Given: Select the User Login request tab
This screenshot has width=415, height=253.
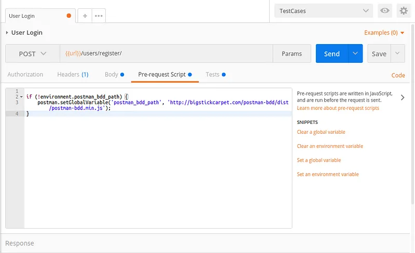Looking at the screenshot, I should 40,16.
